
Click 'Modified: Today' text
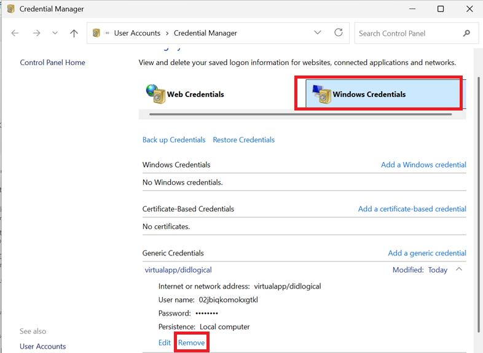(420, 270)
